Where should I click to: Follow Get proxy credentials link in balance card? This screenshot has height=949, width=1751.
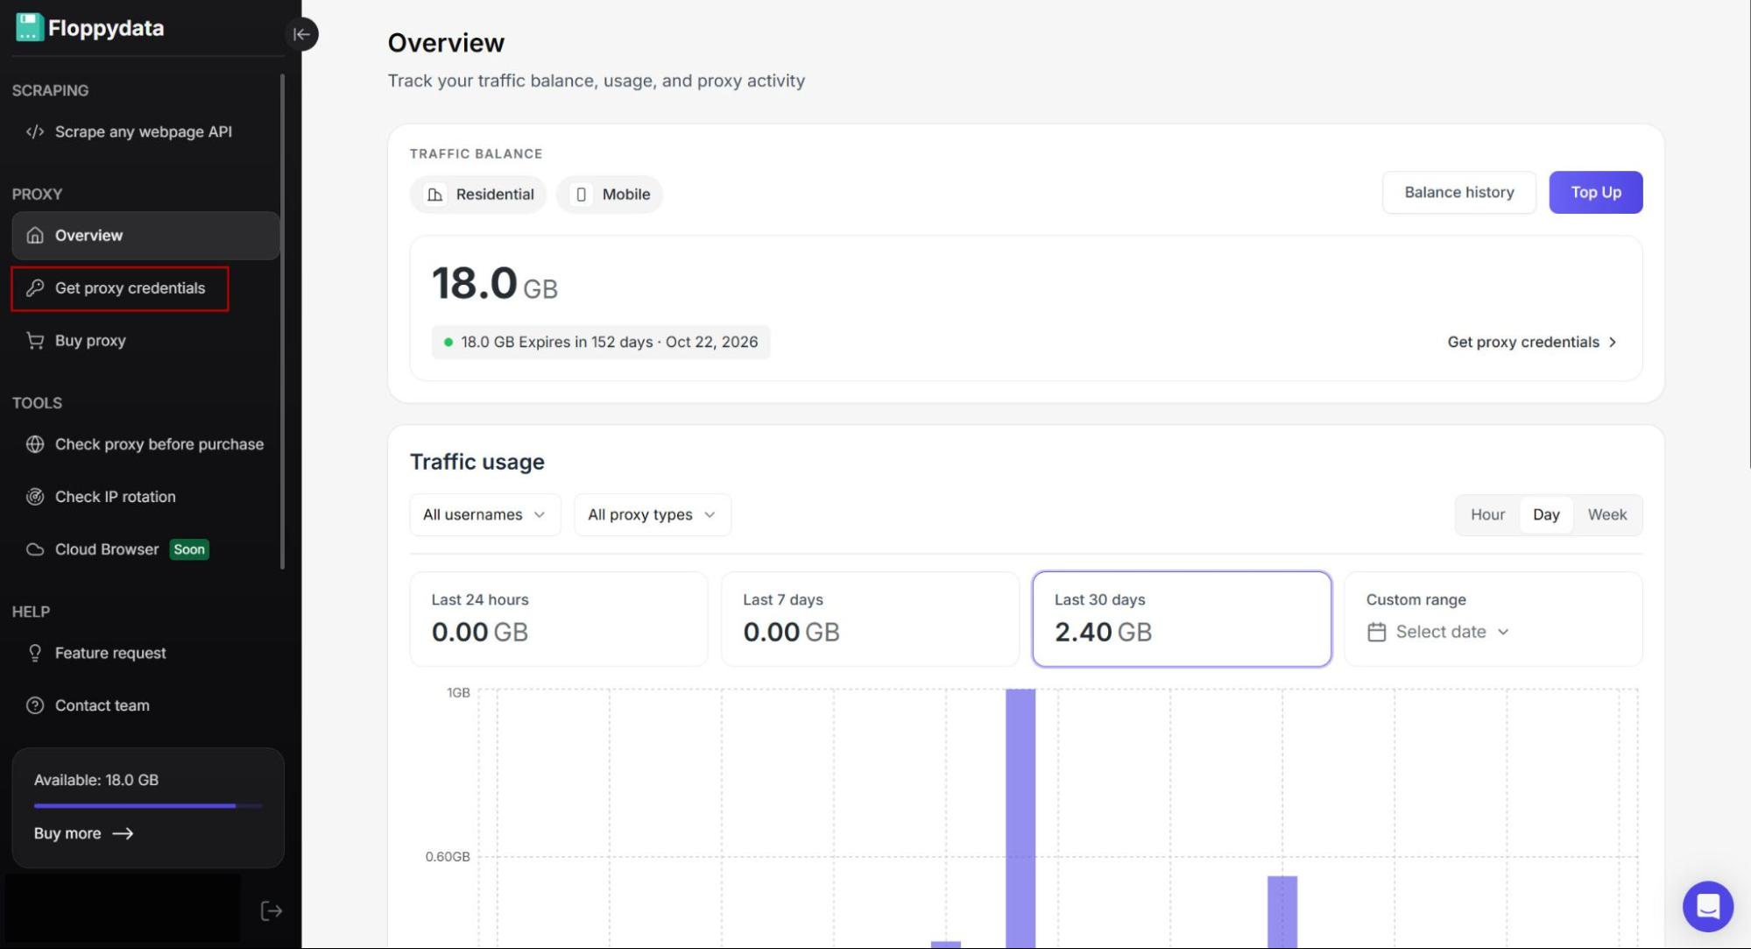tap(1532, 342)
